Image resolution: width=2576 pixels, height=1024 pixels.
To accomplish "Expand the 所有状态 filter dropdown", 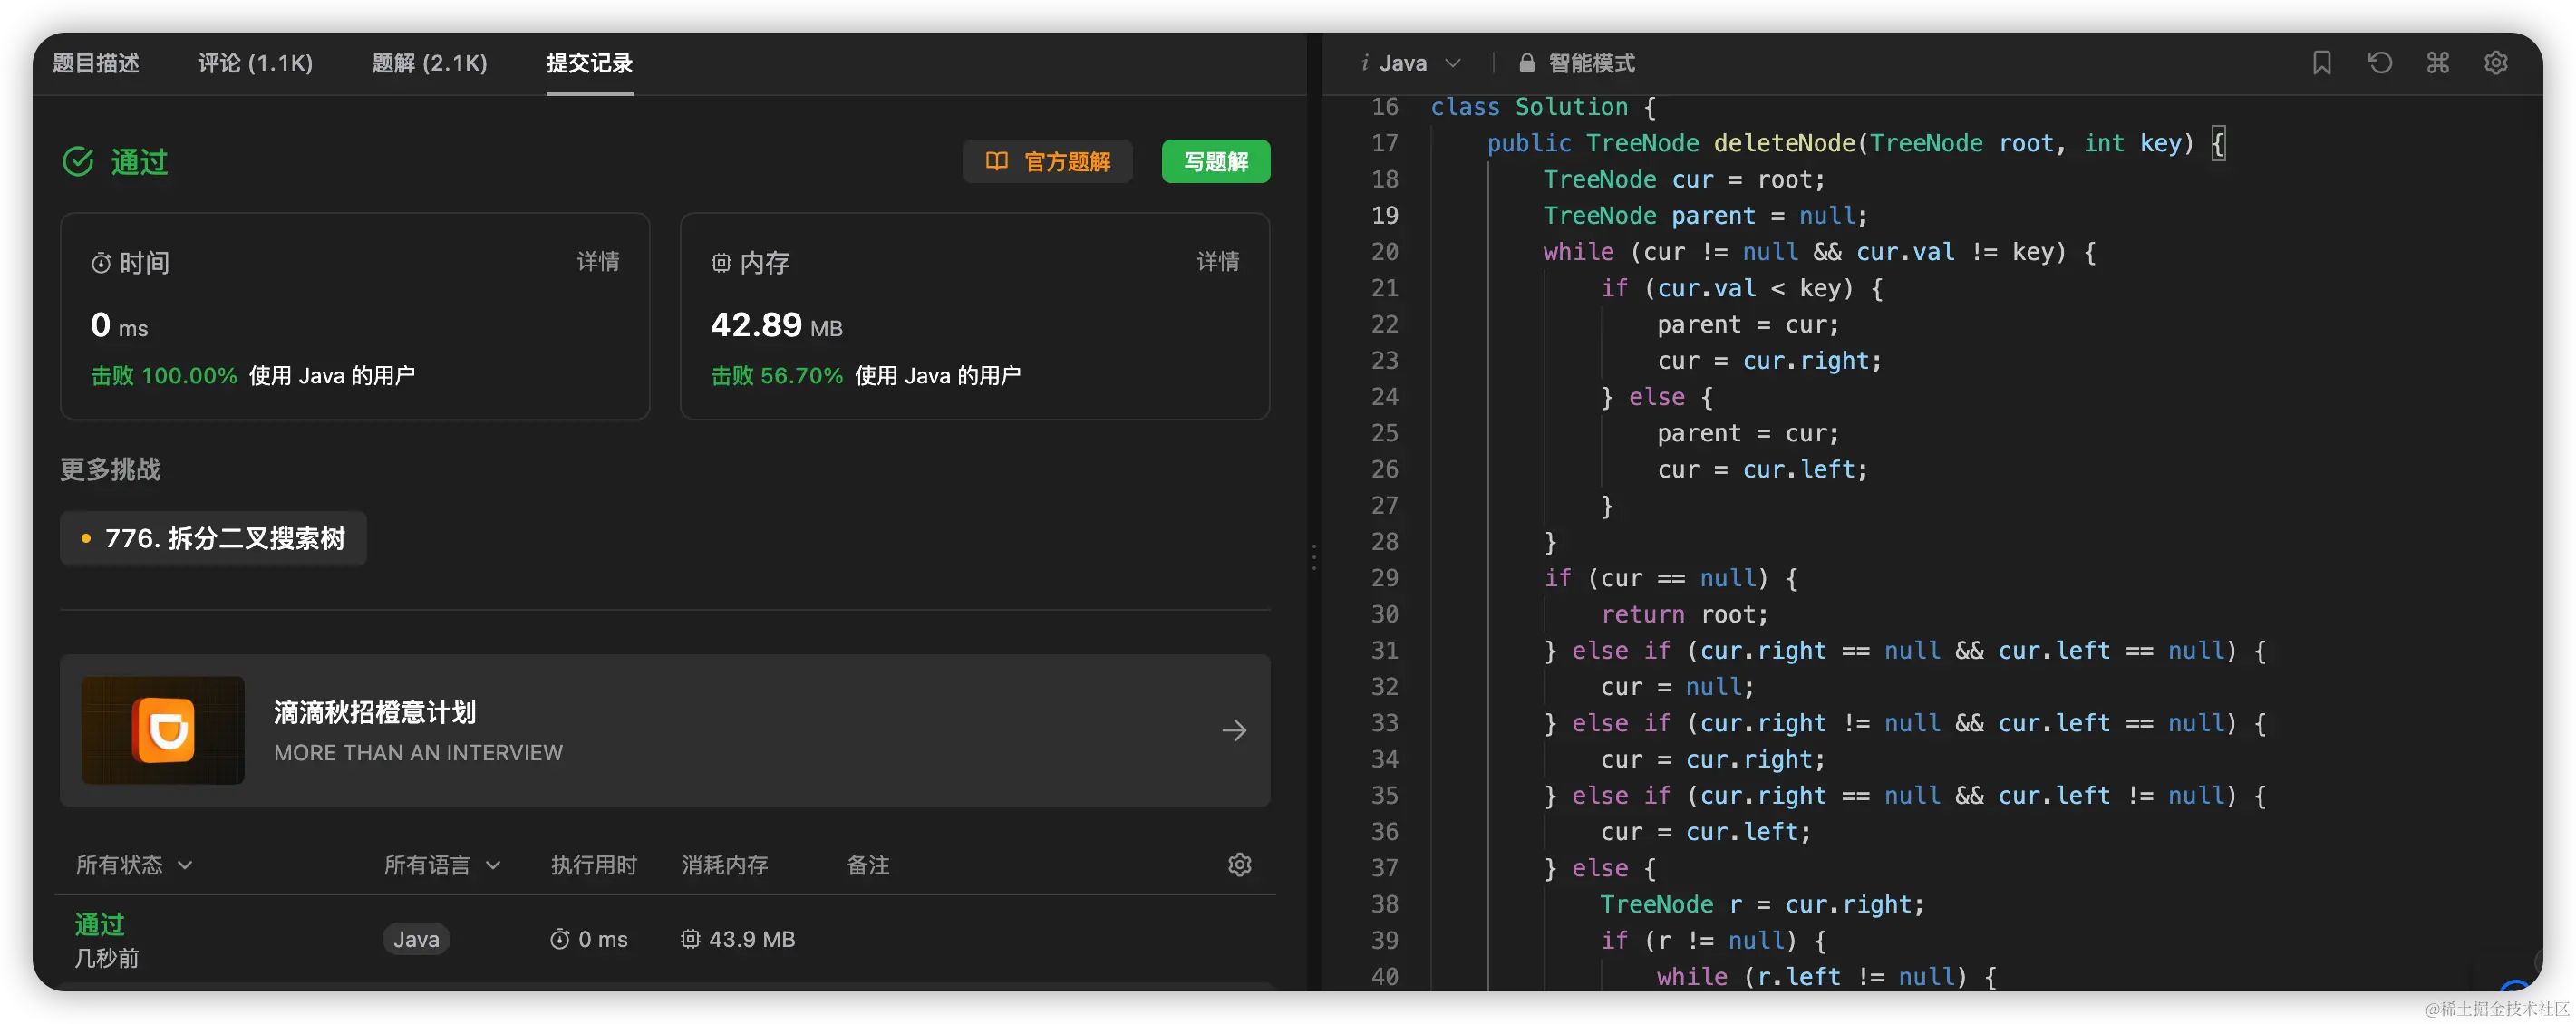I will click(134, 864).
